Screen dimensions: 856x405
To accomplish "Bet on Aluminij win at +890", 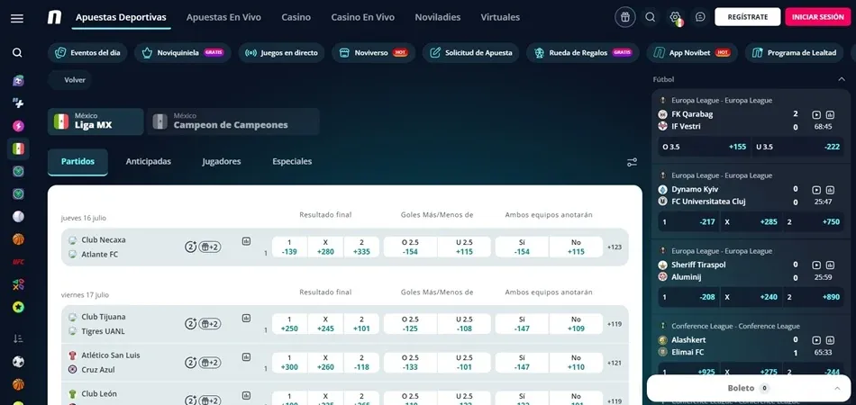I will (x=814, y=297).
